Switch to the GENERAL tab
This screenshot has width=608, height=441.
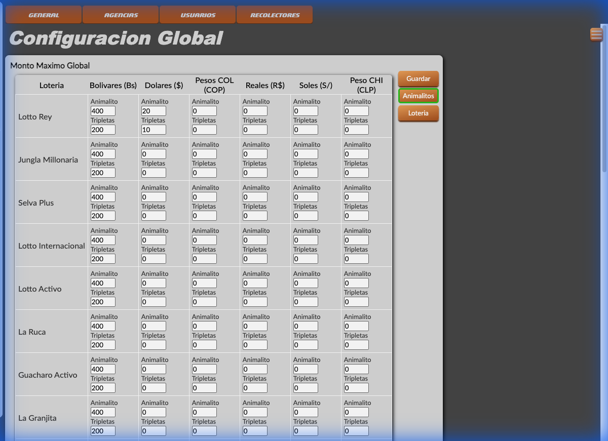44,14
